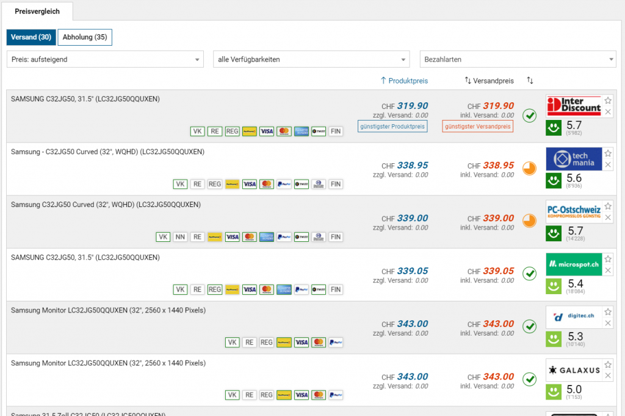Sort offers by Versandpreis column header
The height and width of the screenshot is (416, 625).
[x=489, y=80]
